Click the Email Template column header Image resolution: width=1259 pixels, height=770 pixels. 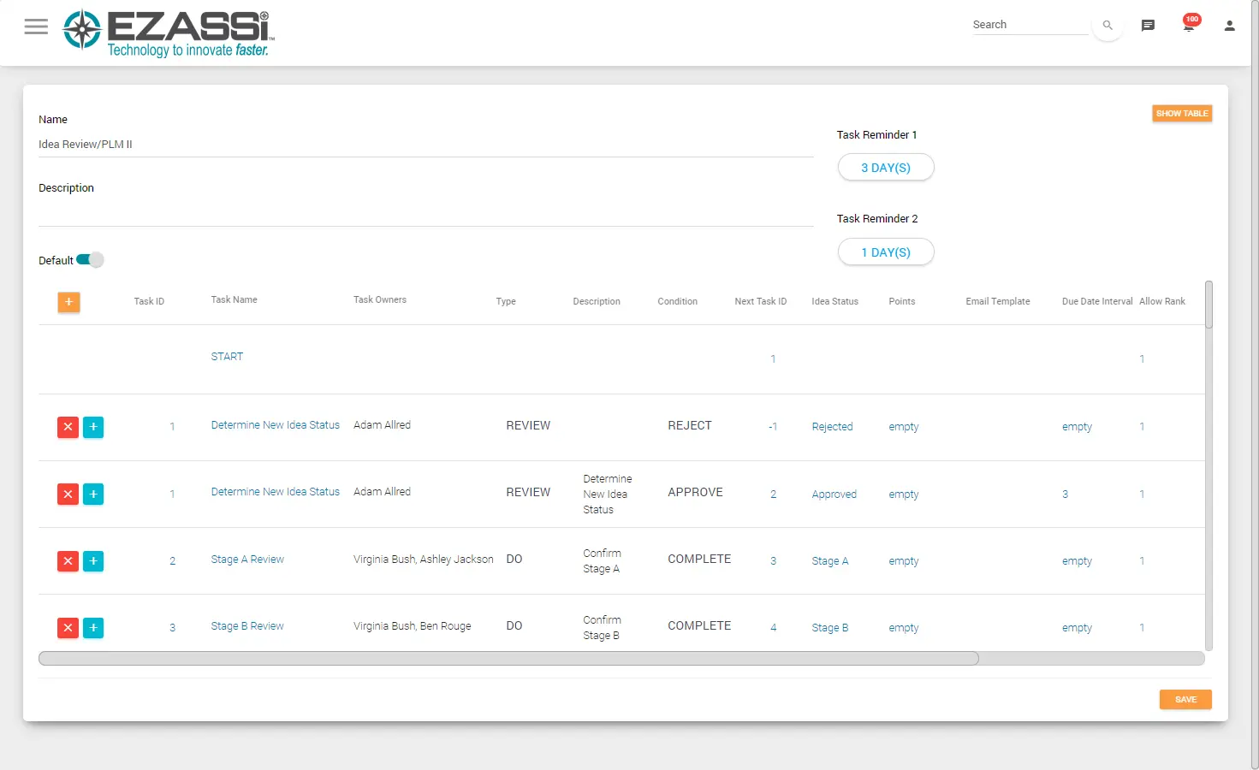point(998,301)
